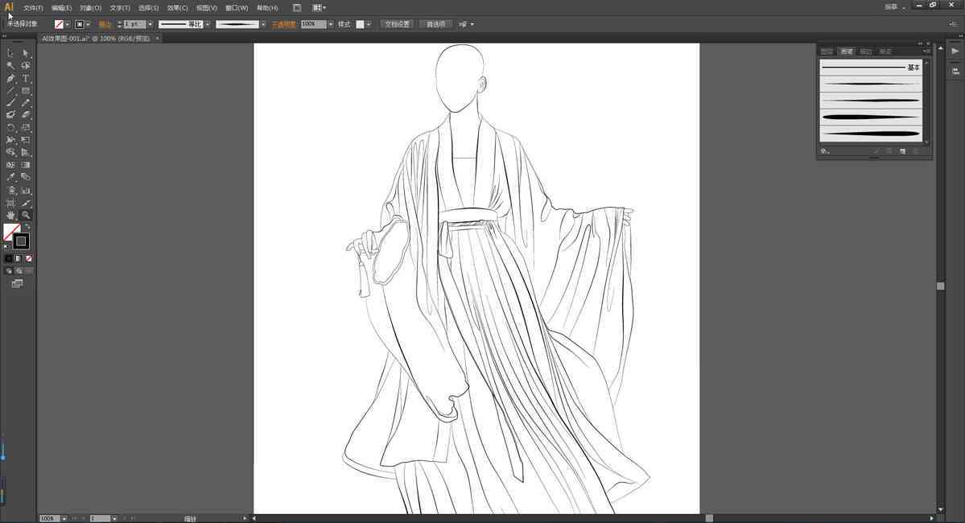Screen dimensions: 965x523
Task: Select the Perspective Grid tool
Action: 26,152
